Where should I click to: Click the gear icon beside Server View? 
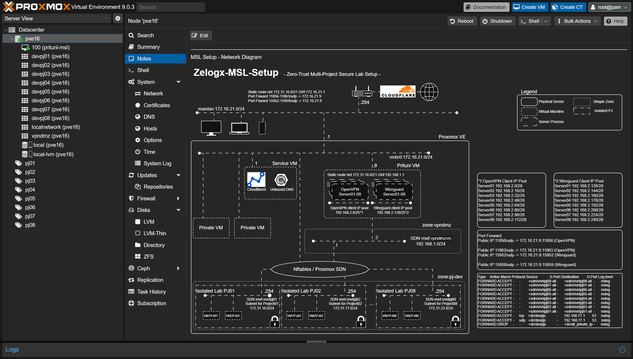pos(118,18)
